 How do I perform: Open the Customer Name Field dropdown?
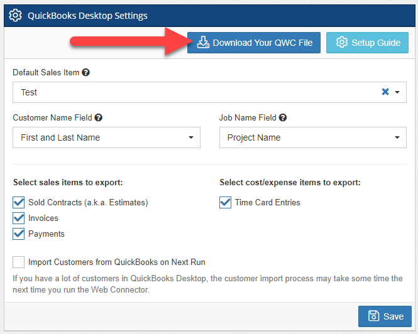106,137
